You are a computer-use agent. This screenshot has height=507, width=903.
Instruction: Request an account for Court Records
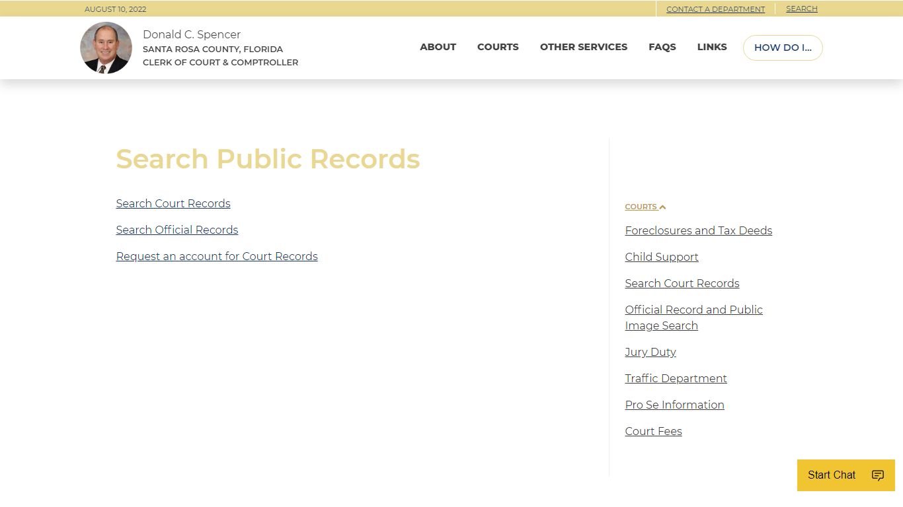tap(217, 256)
